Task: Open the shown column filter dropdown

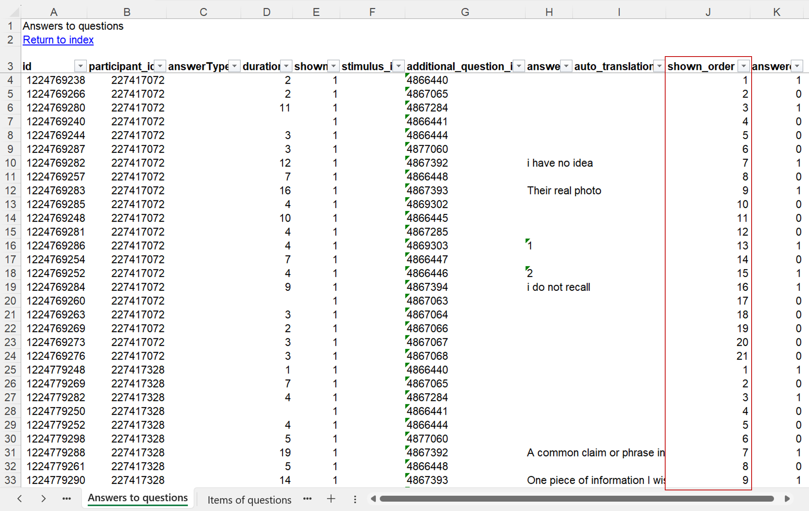Action: click(334, 66)
